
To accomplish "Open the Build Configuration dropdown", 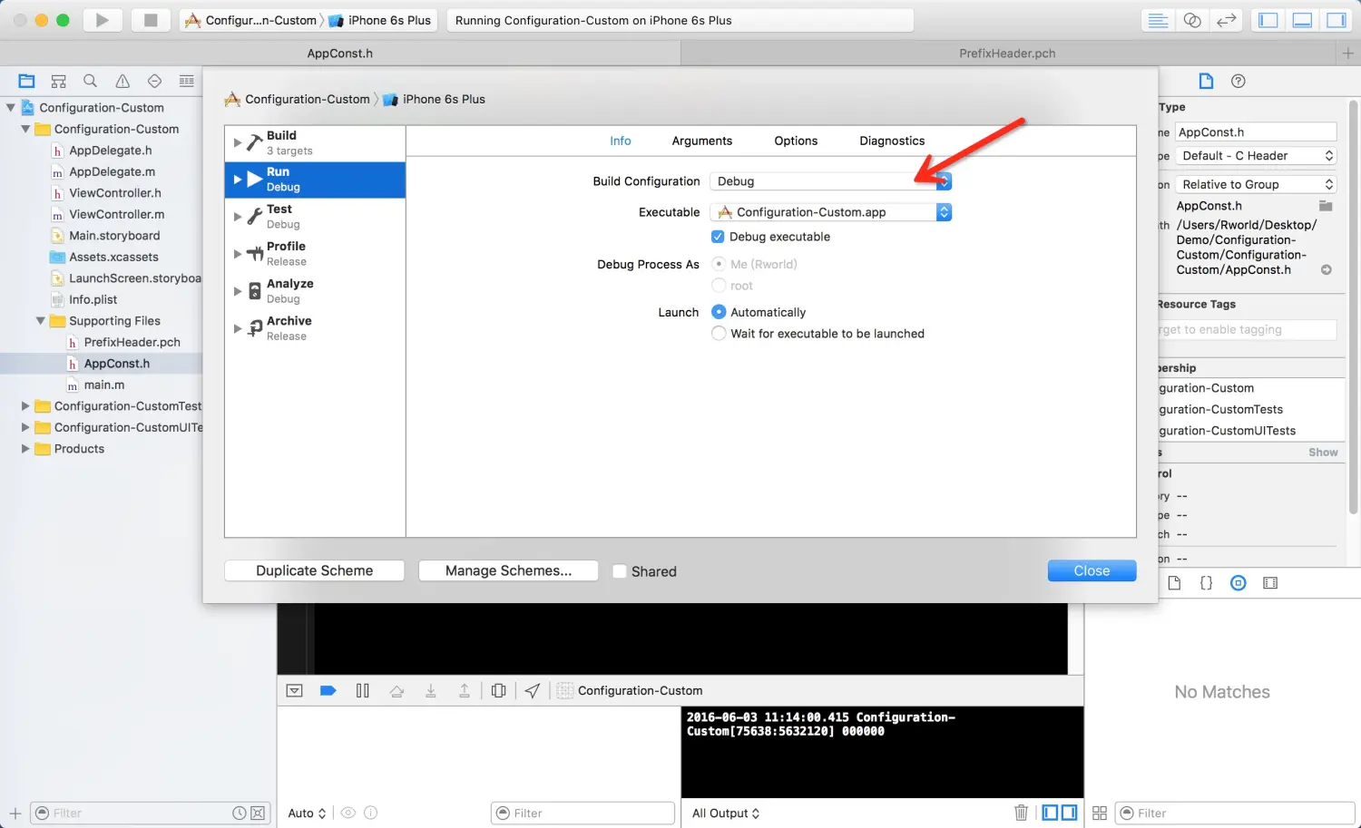I will click(830, 181).
